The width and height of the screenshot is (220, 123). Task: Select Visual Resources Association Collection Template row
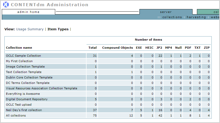41,88
